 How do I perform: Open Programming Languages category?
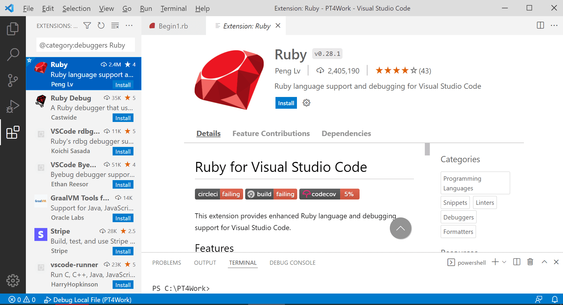[x=475, y=183]
